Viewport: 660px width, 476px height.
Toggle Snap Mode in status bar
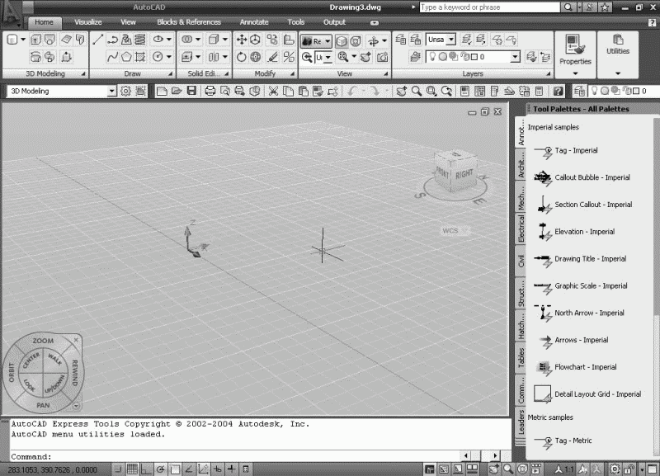116,469
